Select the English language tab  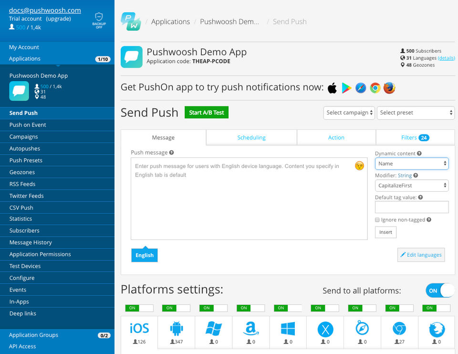145,255
